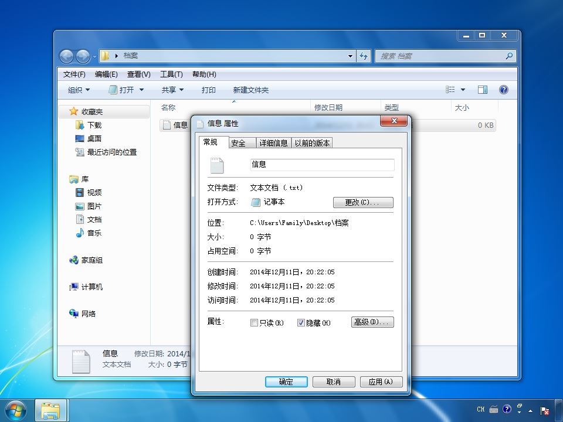
Task: Open the 文件(F) menu
Action: coord(74,74)
